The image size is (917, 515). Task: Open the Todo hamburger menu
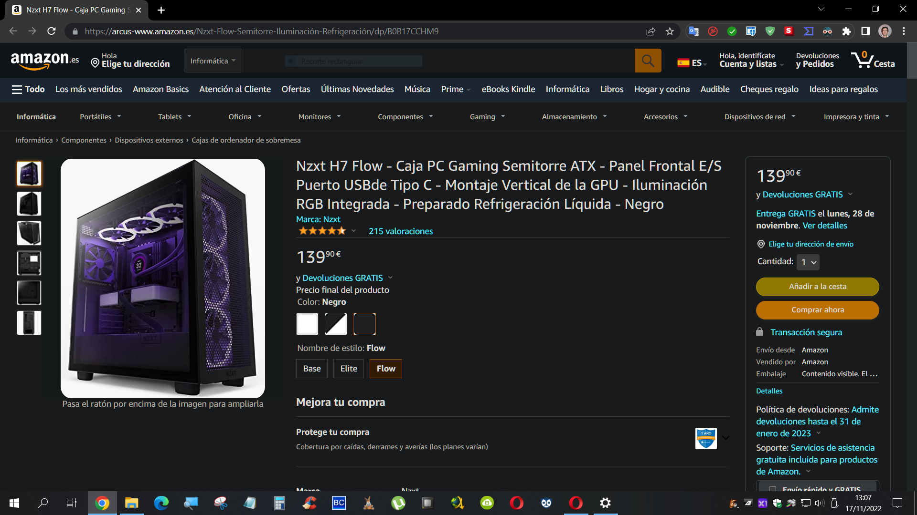pos(28,89)
